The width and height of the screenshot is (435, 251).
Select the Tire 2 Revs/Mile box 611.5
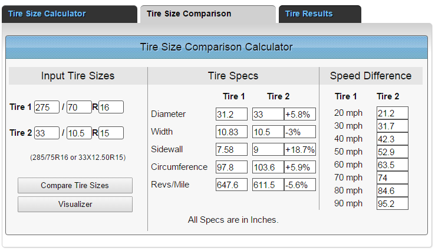pos(268,185)
